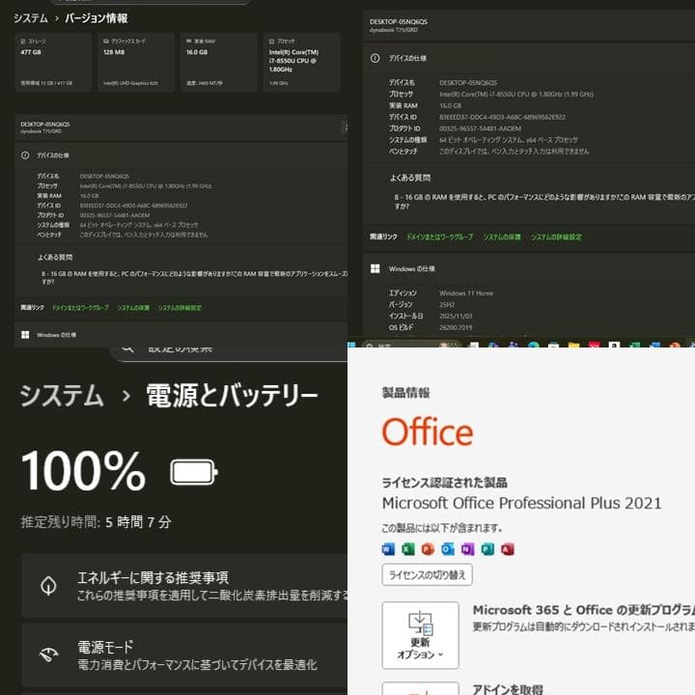
Task: Click the Word icon in Office product info
Action: click(x=388, y=549)
